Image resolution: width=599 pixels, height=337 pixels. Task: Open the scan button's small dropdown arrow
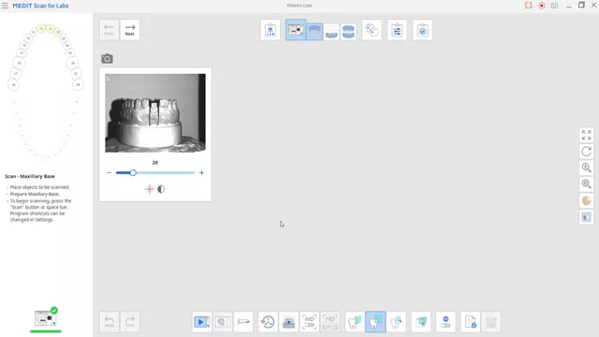(208, 326)
